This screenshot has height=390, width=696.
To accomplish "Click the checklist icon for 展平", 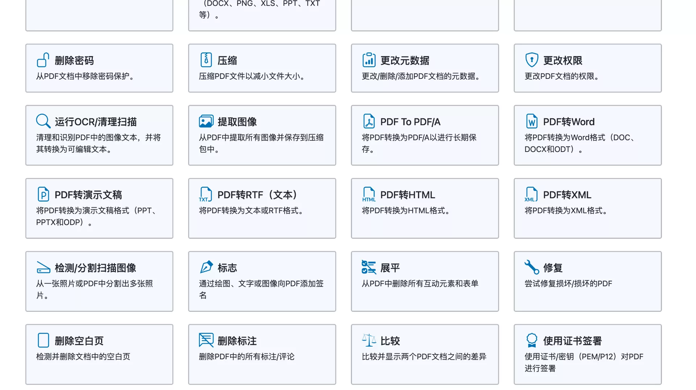I will (x=369, y=267).
